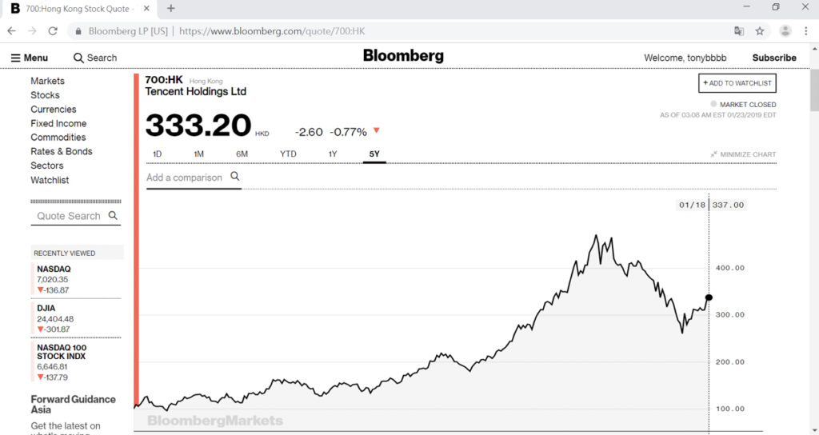This screenshot has width=819, height=435.
Task: Click the 200.00 axis label
Action: (729, 362)
